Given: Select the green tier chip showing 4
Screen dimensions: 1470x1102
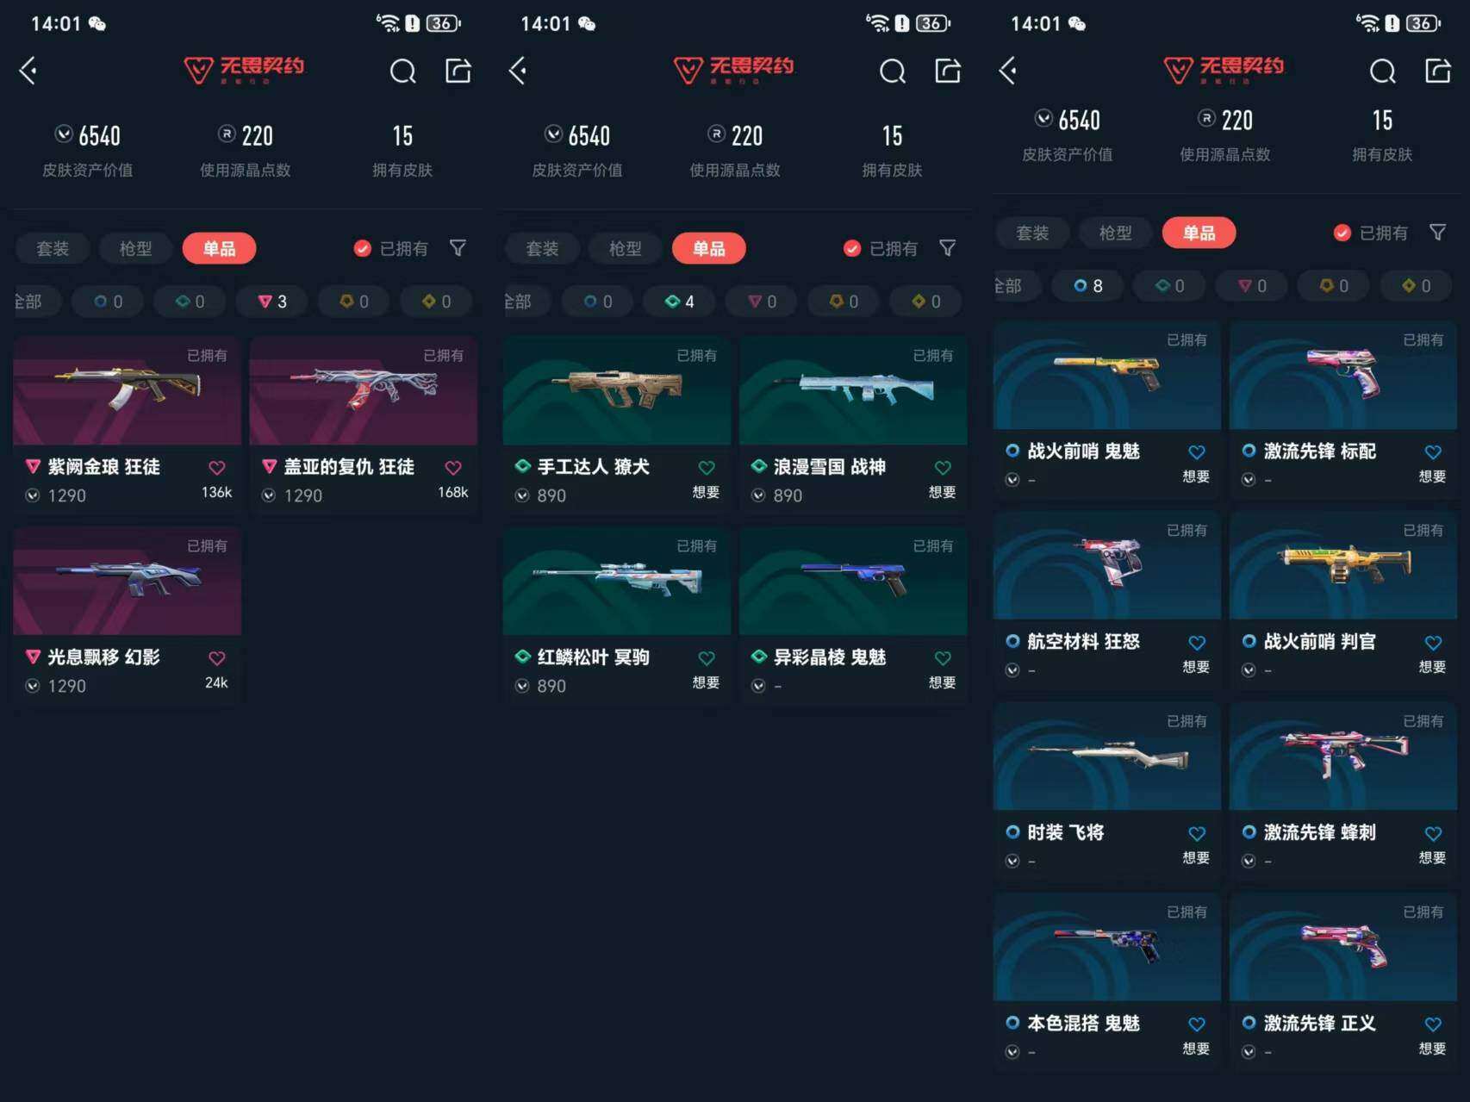Looking at the screenshot, I should [x=680, y=302].
